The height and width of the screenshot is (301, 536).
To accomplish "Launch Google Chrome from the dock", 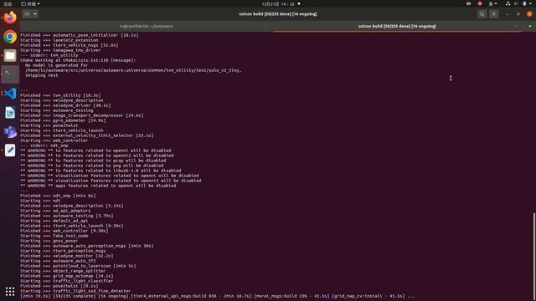I will coord(10,37).
